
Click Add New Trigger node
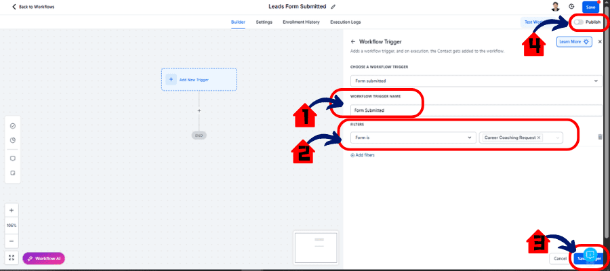click(x=199, y=79)
